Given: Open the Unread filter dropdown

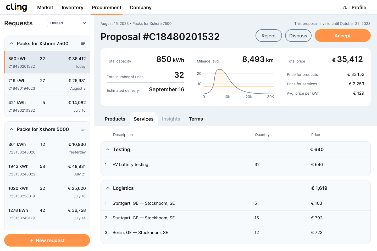Looking at the screenshot, I should [x=69, y=23].
